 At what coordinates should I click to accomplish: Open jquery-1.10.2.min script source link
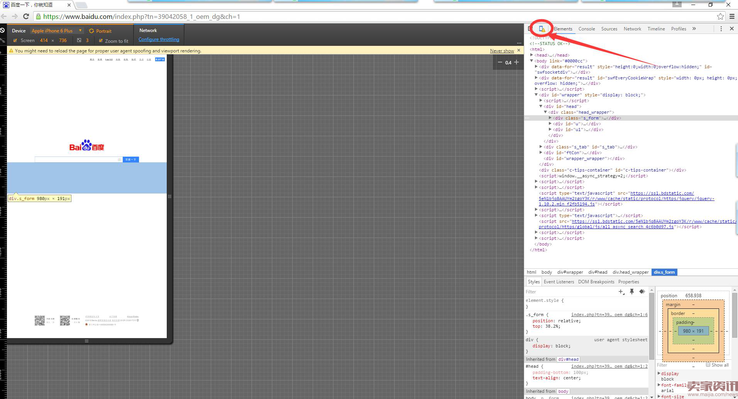coord(626,199)
